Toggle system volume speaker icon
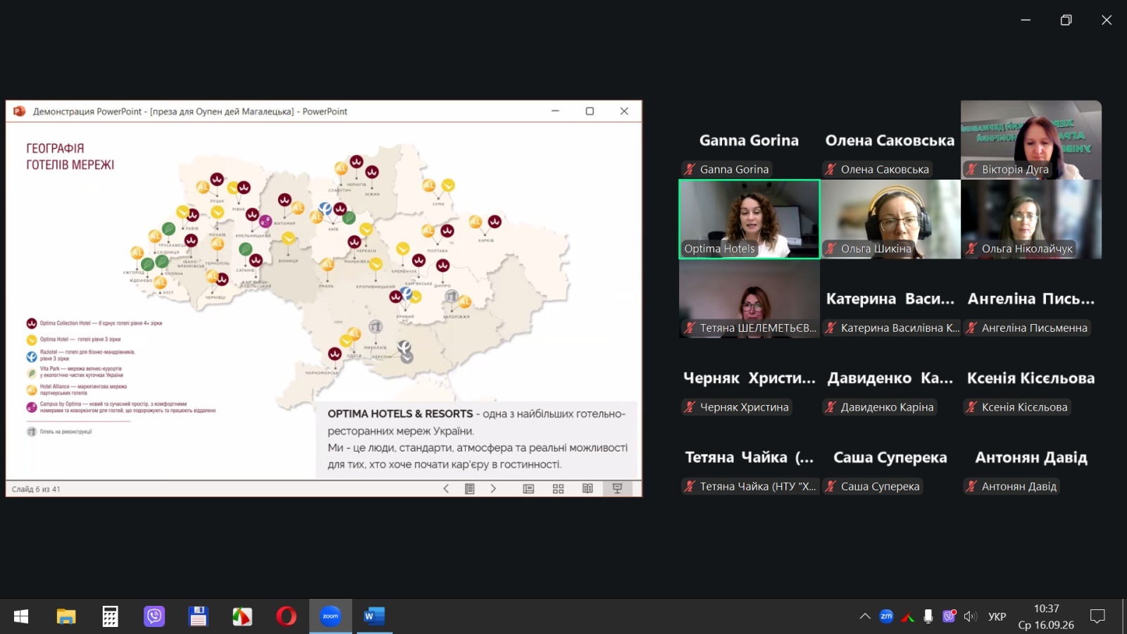1127x634 pixels. [970, 616]
